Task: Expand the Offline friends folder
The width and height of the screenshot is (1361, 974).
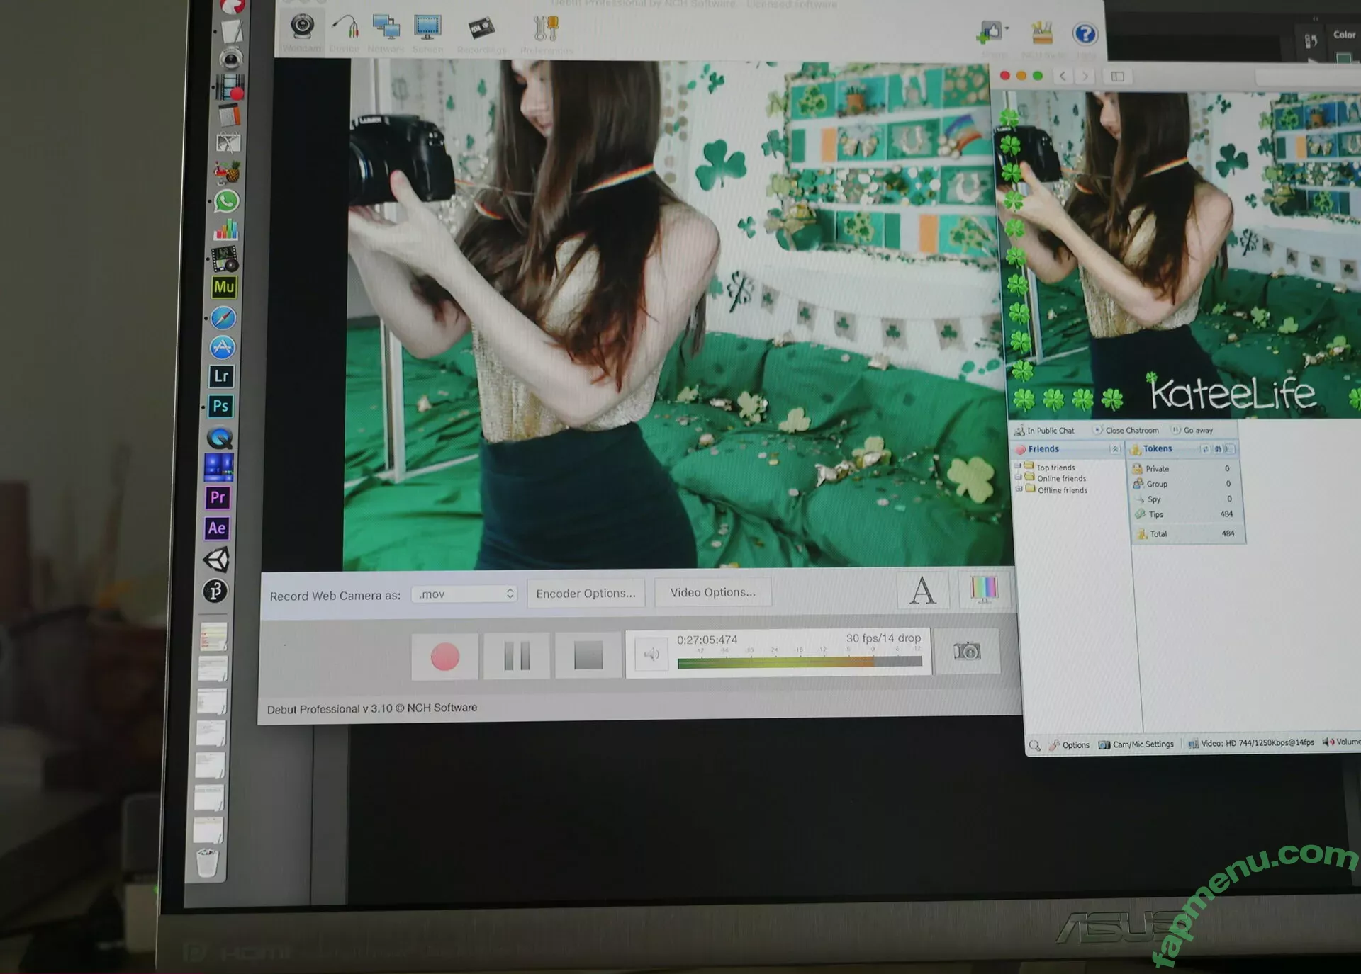Action: [1019, 489]
